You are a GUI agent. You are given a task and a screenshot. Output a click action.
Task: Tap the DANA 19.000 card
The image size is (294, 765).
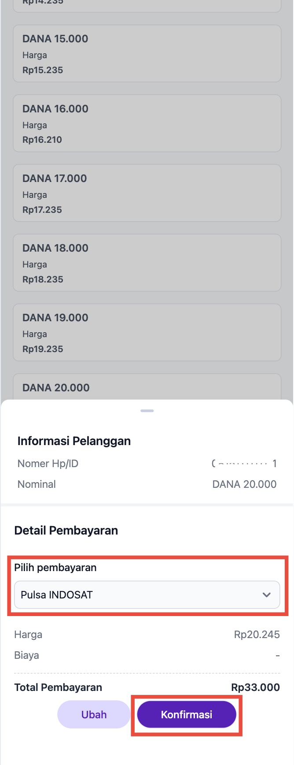point(147,332)
